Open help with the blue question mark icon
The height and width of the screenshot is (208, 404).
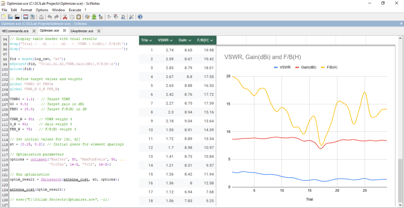(140, 17)
